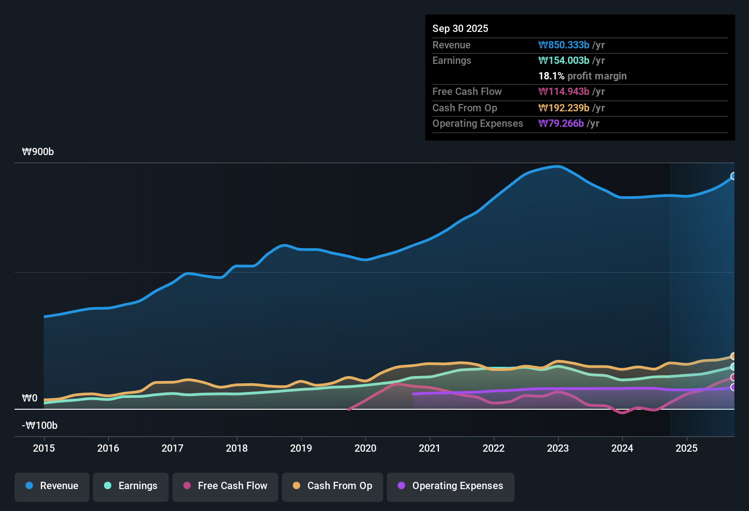This screenshot has height=511, width=749.
Task: Click the blue Revenue legend dot
Action: pos(28,486)
